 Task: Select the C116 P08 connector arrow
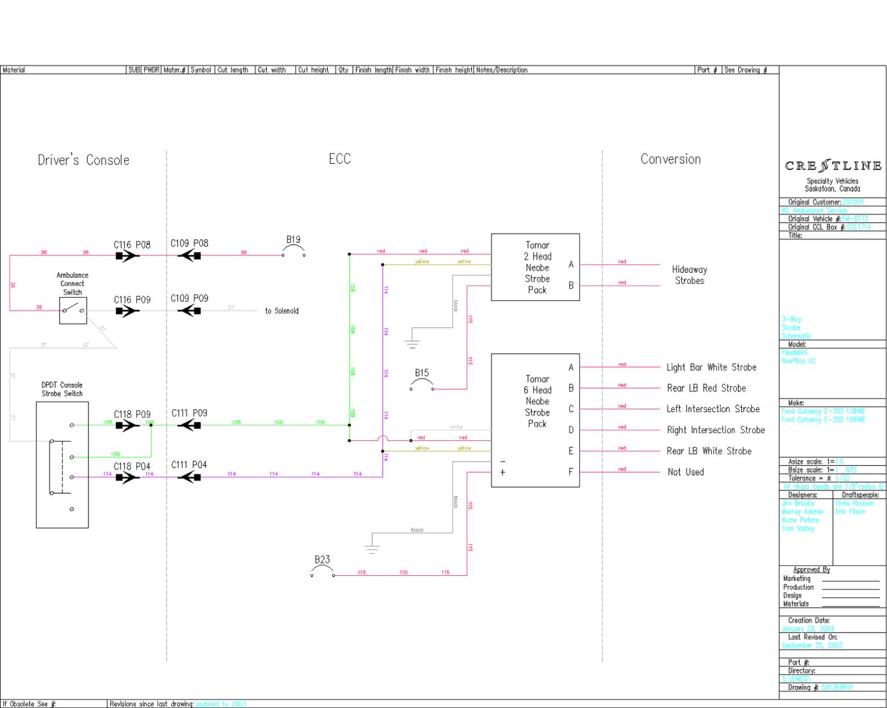(128, 256)
